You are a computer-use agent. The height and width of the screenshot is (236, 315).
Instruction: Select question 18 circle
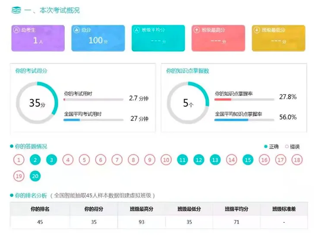[297, 160]
